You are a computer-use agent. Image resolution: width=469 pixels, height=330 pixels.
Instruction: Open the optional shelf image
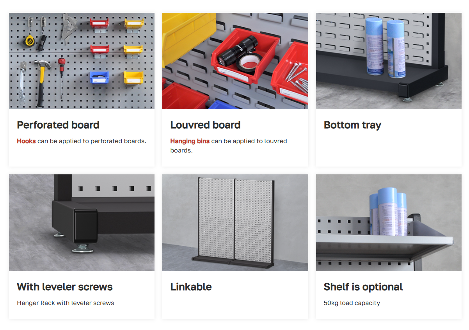389,223
